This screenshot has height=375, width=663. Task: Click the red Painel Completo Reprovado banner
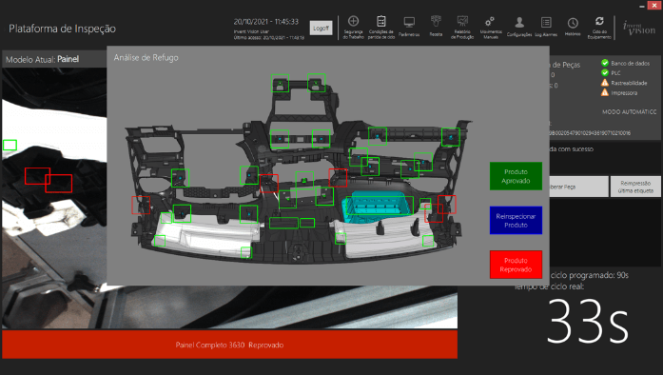(x=229, y=345)
